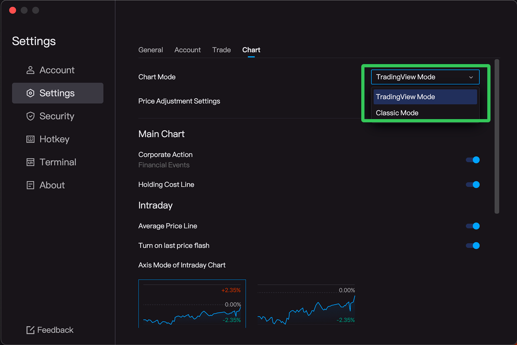This screenshot has height=345, width=517.
Task: Click the Account person icon in sidebar
Action: pyautogui.click(x=30, y=70)
